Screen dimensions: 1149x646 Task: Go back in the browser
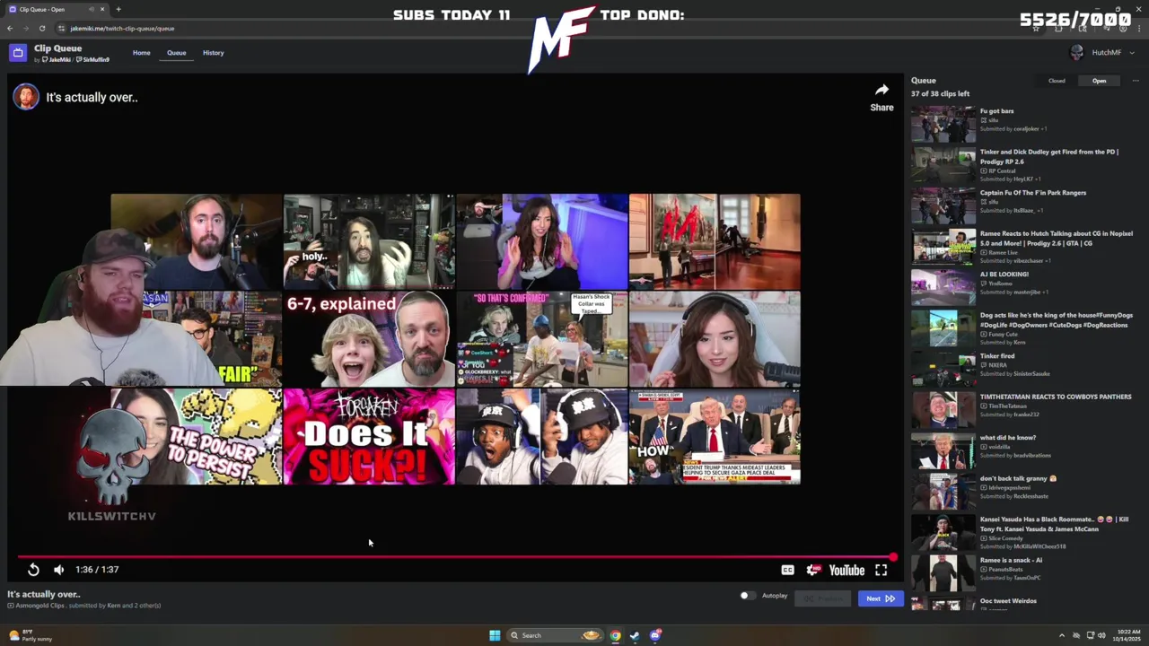(x=10, y=28)
